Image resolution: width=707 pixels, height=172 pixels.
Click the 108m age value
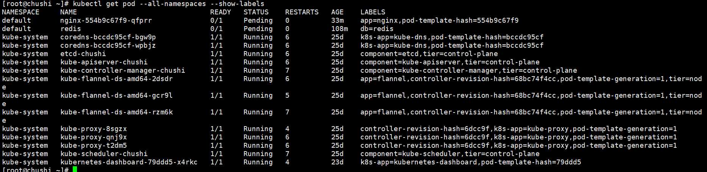coord(339,29)
